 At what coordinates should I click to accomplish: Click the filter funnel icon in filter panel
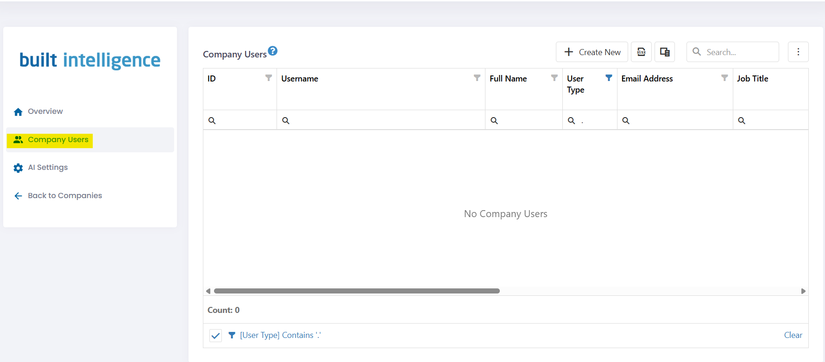pos(232,335)
